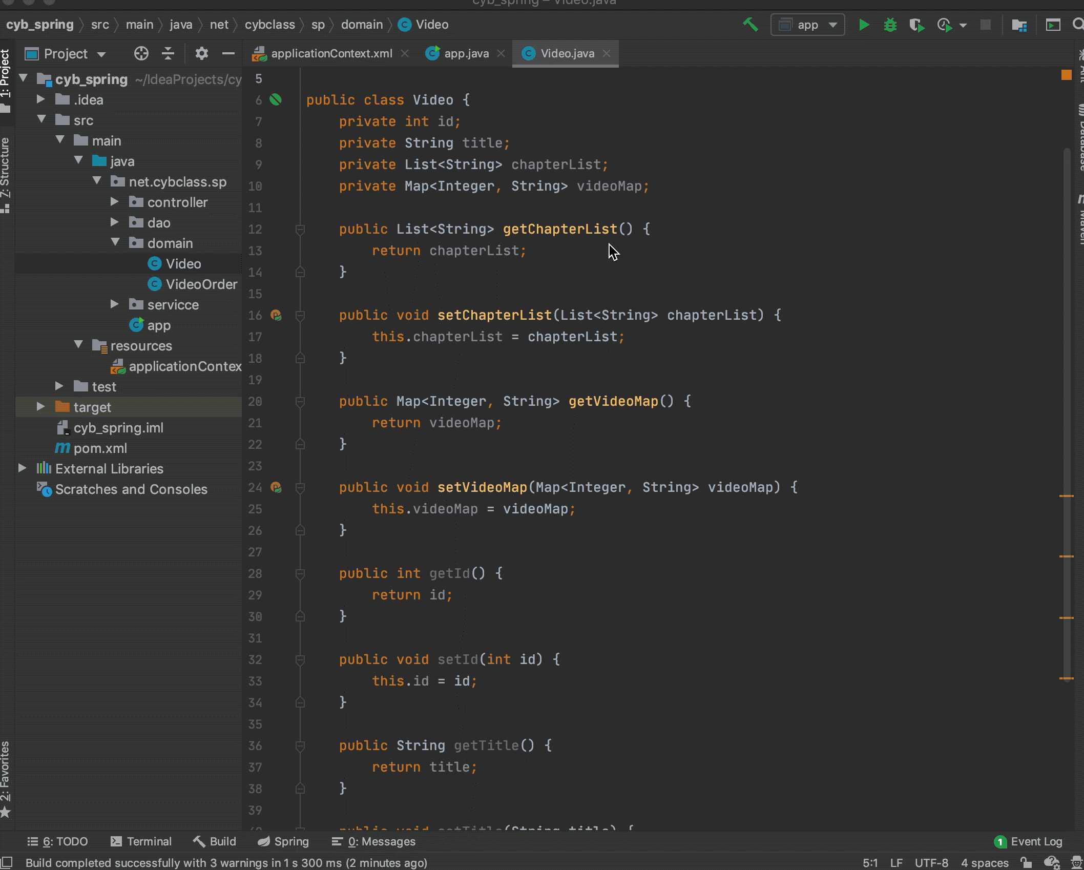Fold getChapterList method at line 12

300,230
